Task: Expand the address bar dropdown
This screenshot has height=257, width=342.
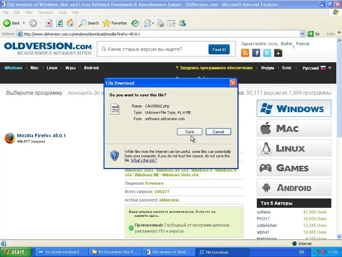Action: 302,34
